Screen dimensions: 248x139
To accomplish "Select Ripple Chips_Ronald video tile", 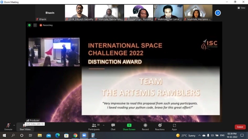I will pos(139,13).
